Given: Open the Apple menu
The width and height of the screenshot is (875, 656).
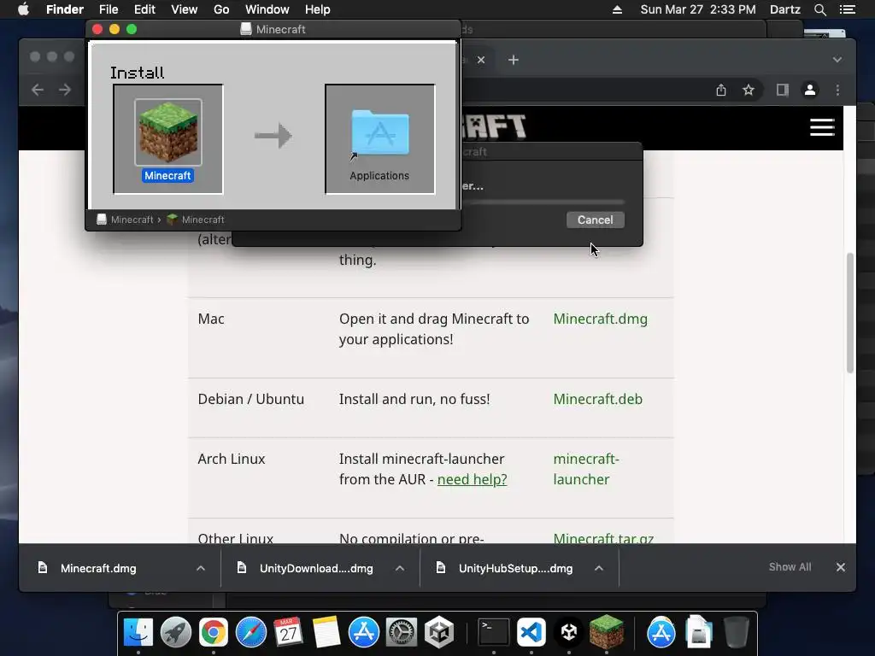Looking at the screenshot, I should pyautogui.click(x=23, y=9).
